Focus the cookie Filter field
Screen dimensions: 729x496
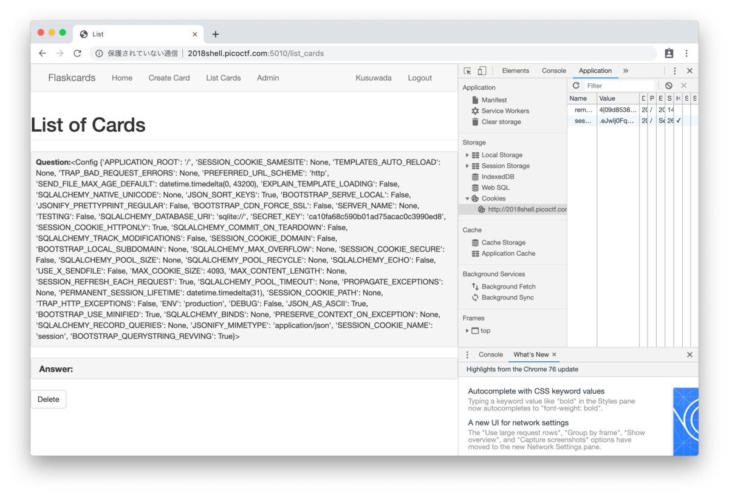click(620, 86)
